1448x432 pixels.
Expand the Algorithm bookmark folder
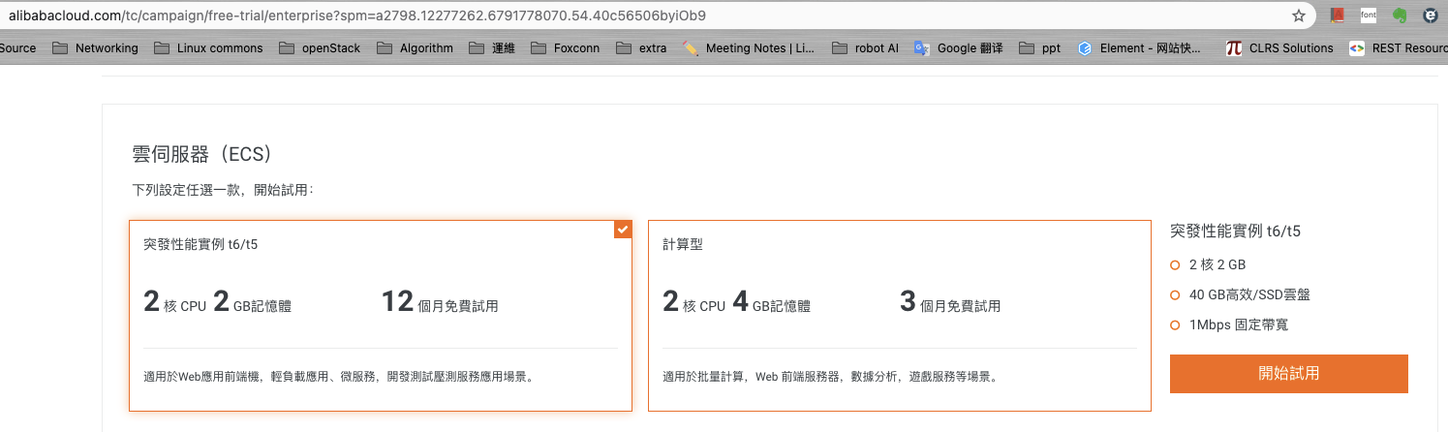point(415,48)
